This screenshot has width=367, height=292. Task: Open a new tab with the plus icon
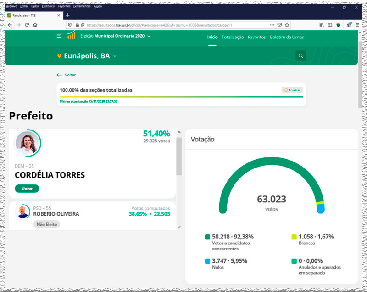click(x=67, y=15)
